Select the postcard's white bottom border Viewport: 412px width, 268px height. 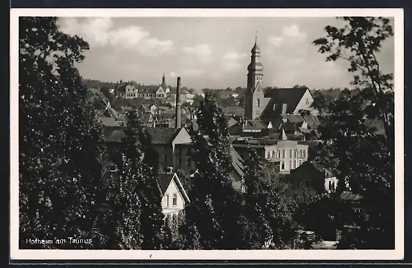coord(206,254)
